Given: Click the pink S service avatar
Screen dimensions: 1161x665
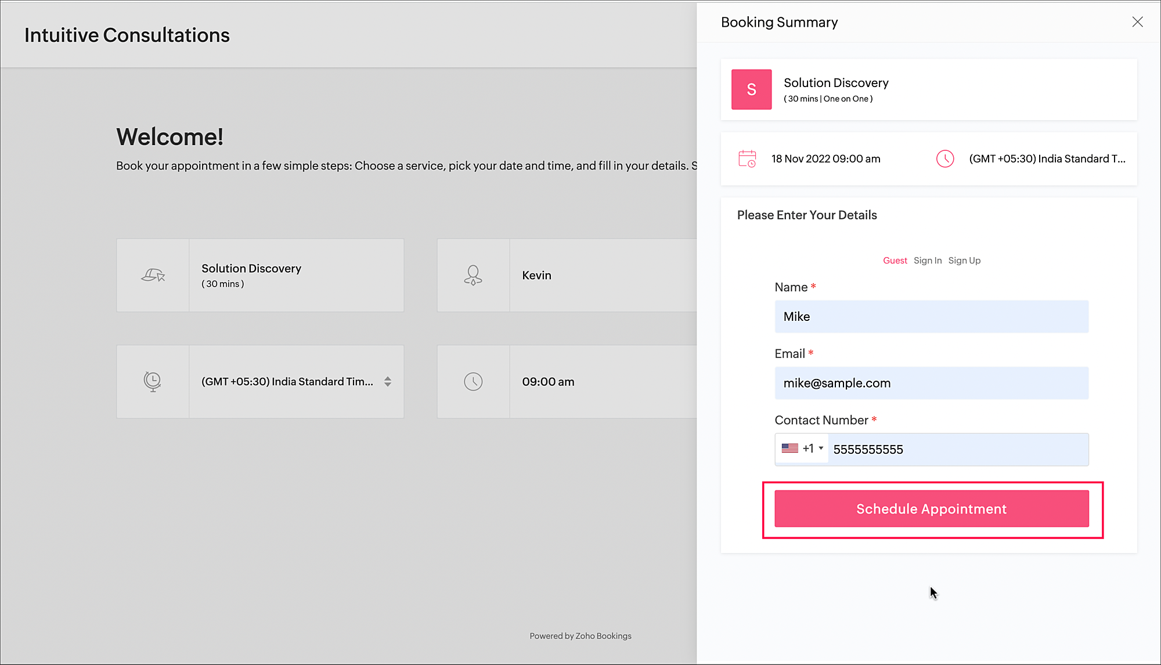Looking at the screenshot, I should 751,89.
